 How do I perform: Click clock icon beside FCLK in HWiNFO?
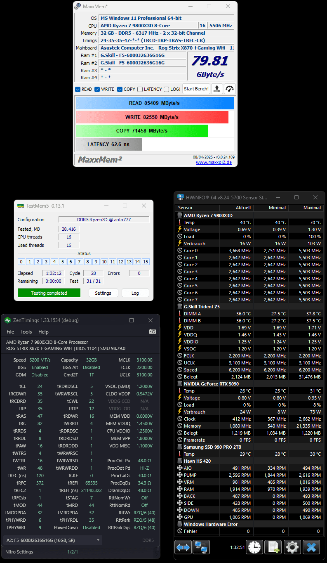(x=180, y=356)
